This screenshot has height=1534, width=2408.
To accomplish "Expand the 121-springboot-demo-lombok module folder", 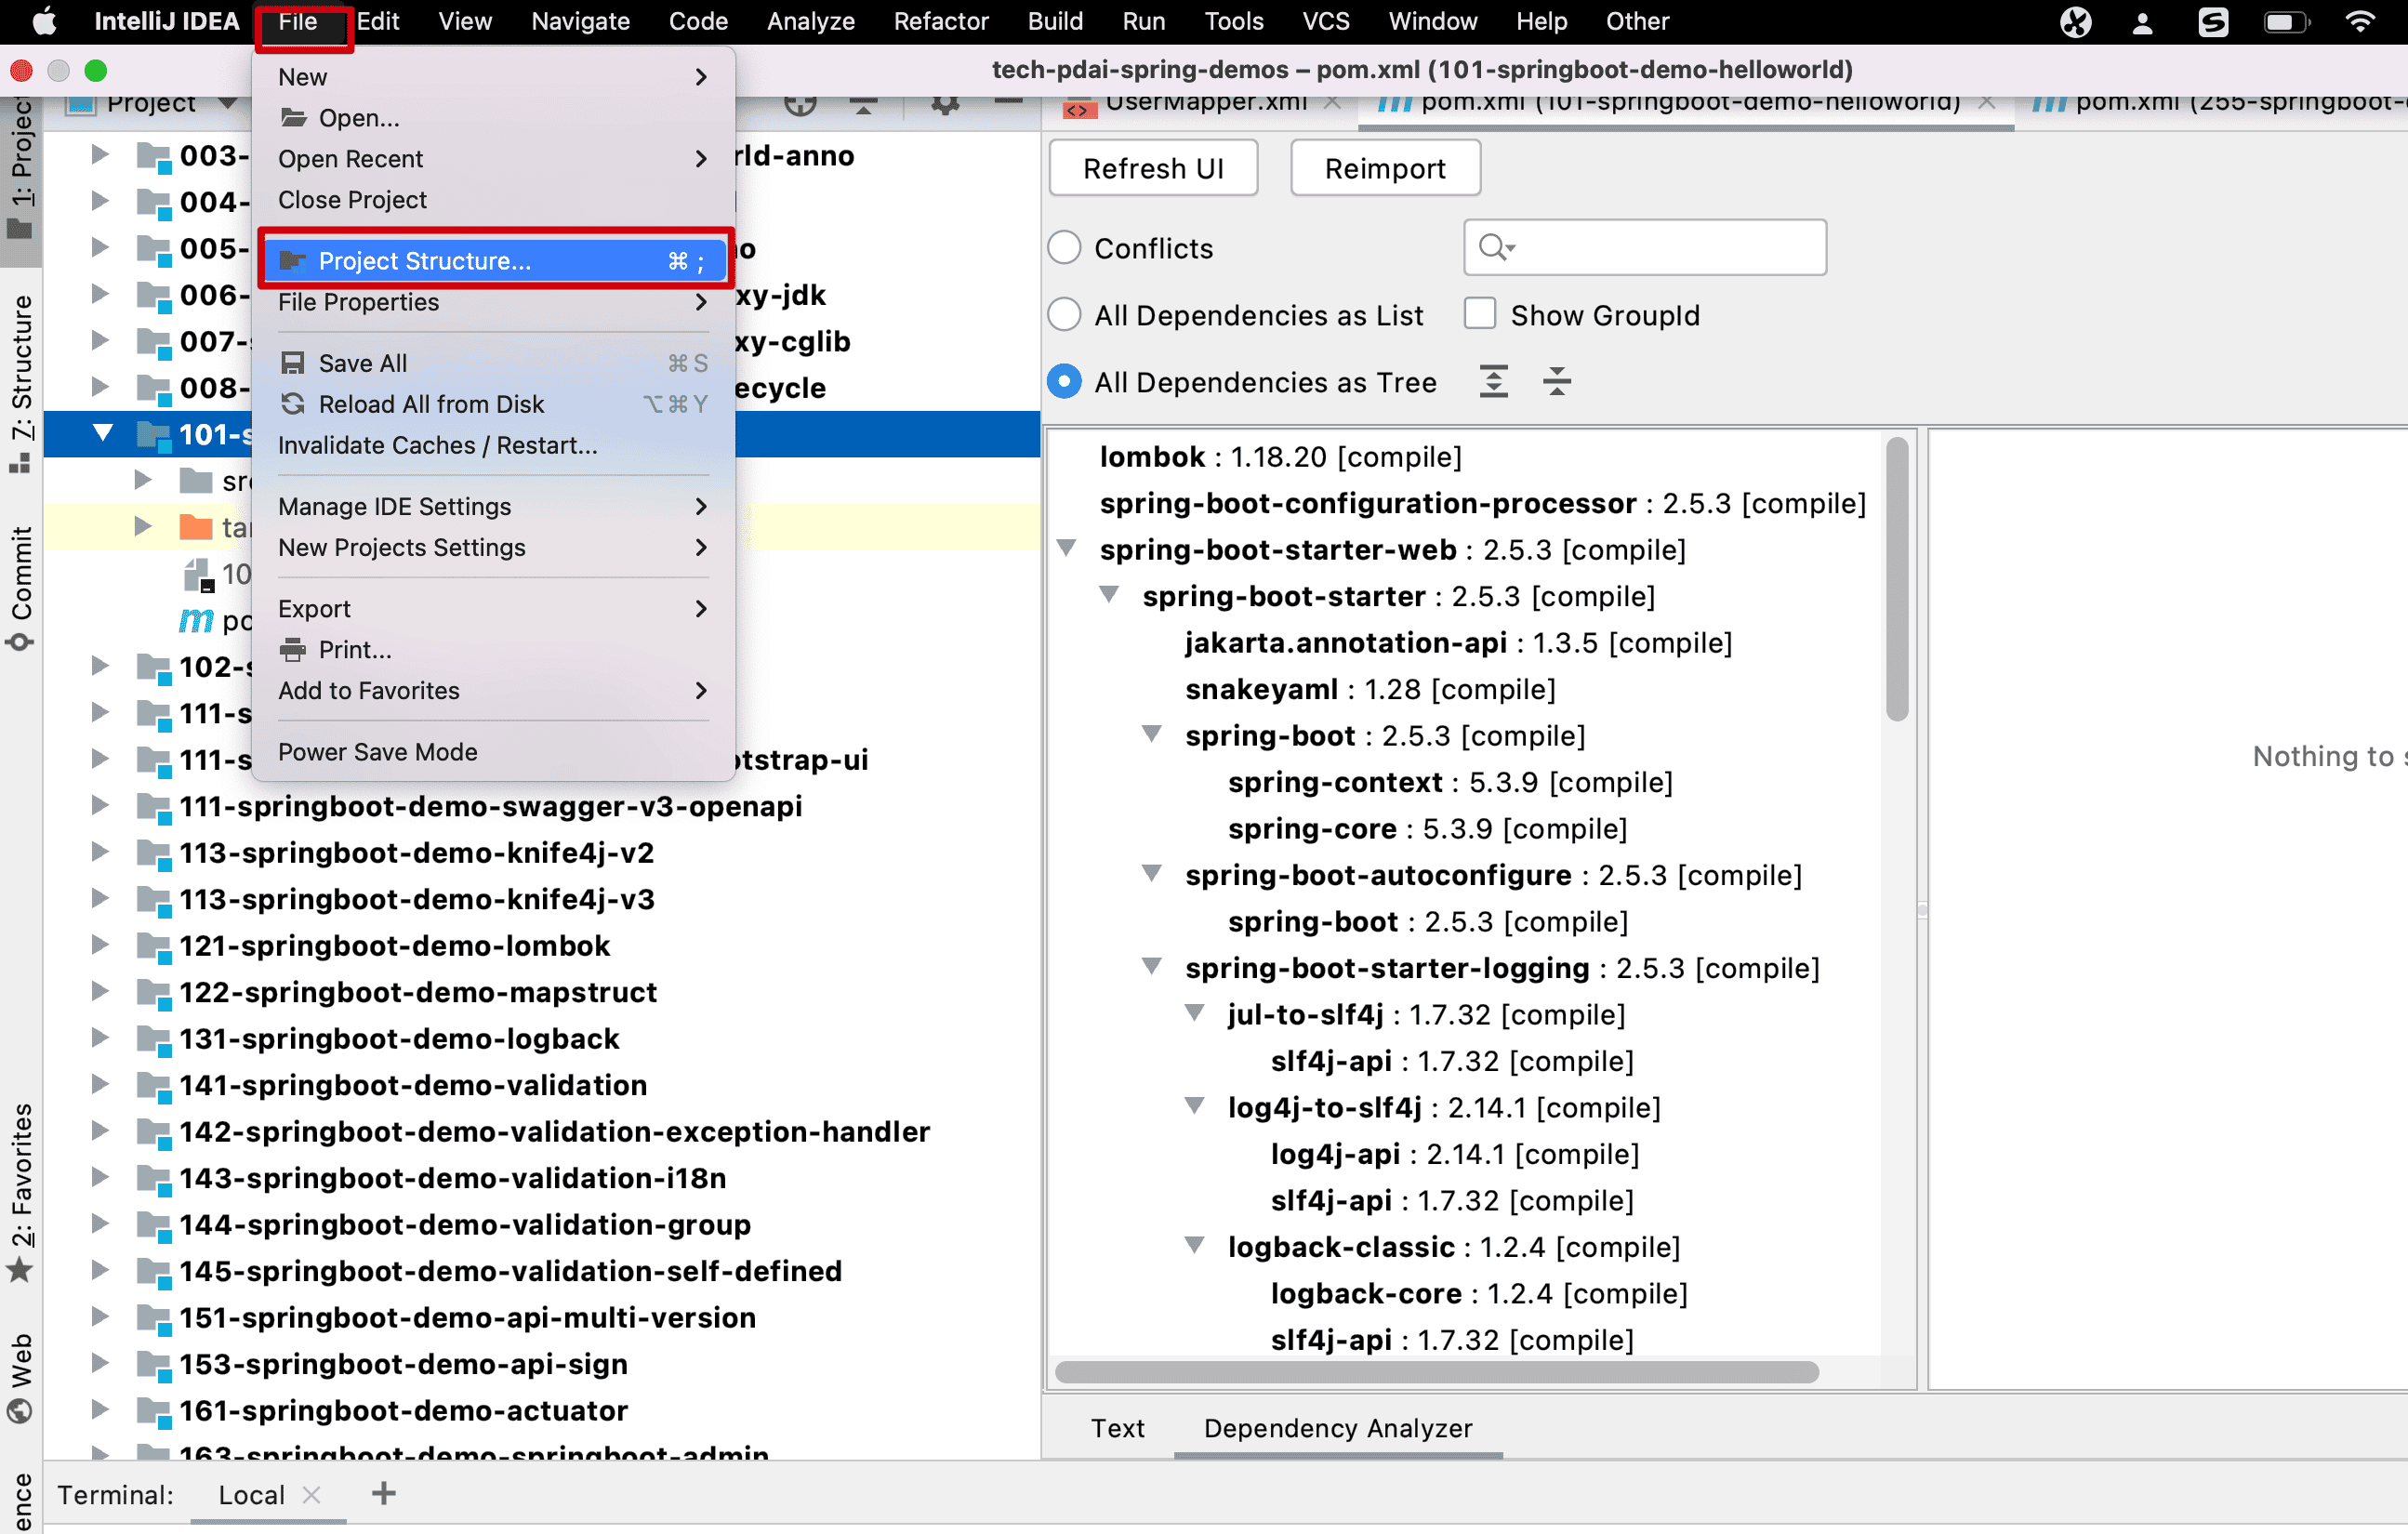I will pyautogui.click(x=99, y=945).
